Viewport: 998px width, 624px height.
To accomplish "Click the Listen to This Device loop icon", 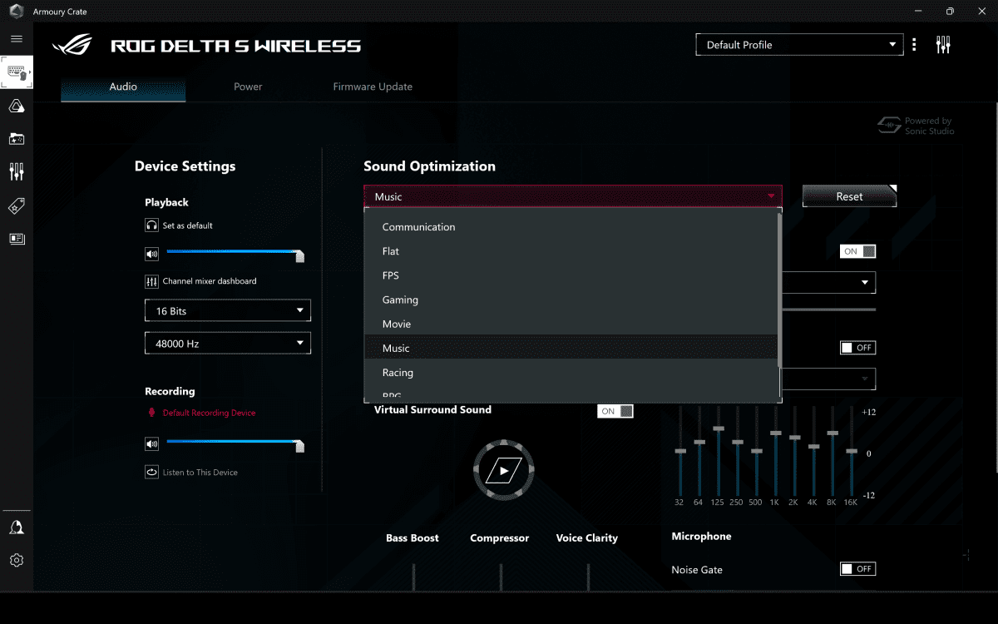I will pos(151,473).
